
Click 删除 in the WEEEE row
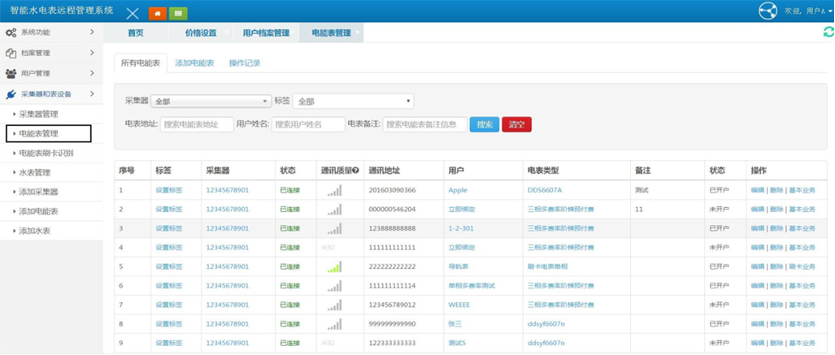coord(776,305)
